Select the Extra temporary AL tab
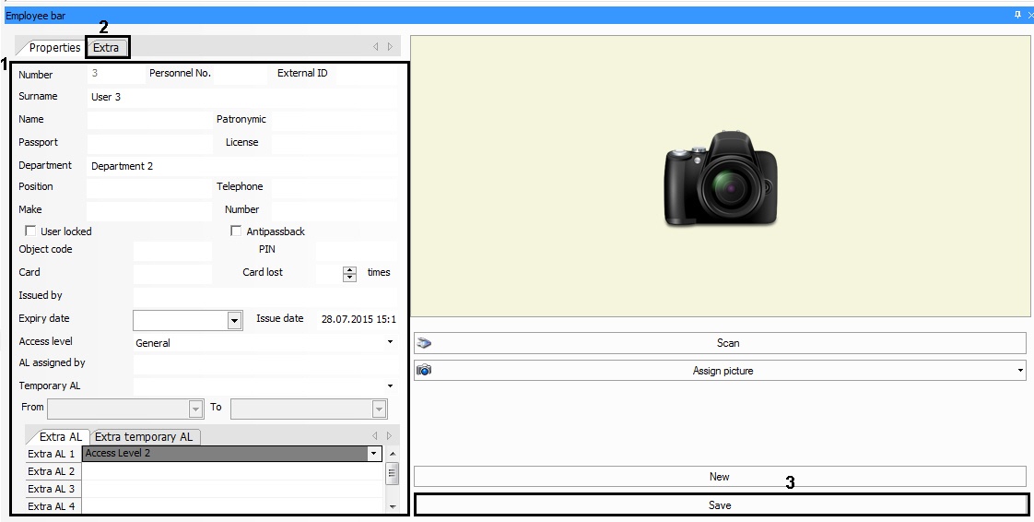 click(145, 437)
